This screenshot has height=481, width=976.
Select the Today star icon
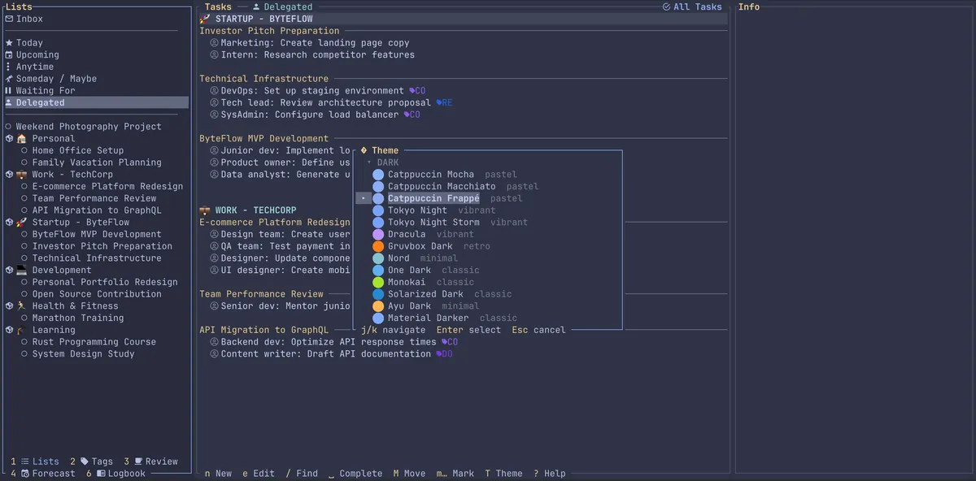point(9,43)
